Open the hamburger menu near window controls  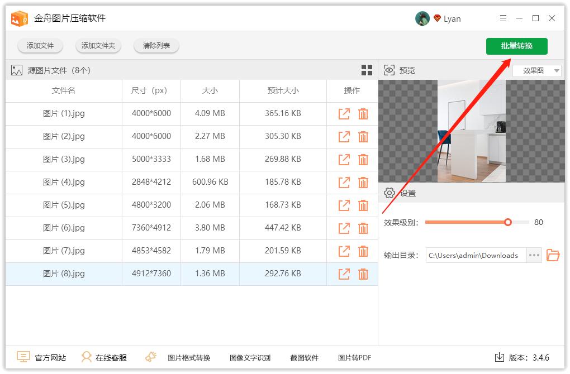[x=502, y=18]
